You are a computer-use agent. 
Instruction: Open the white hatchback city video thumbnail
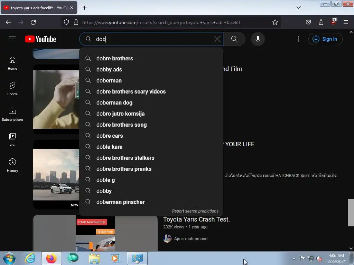click(x=56, y=175)
